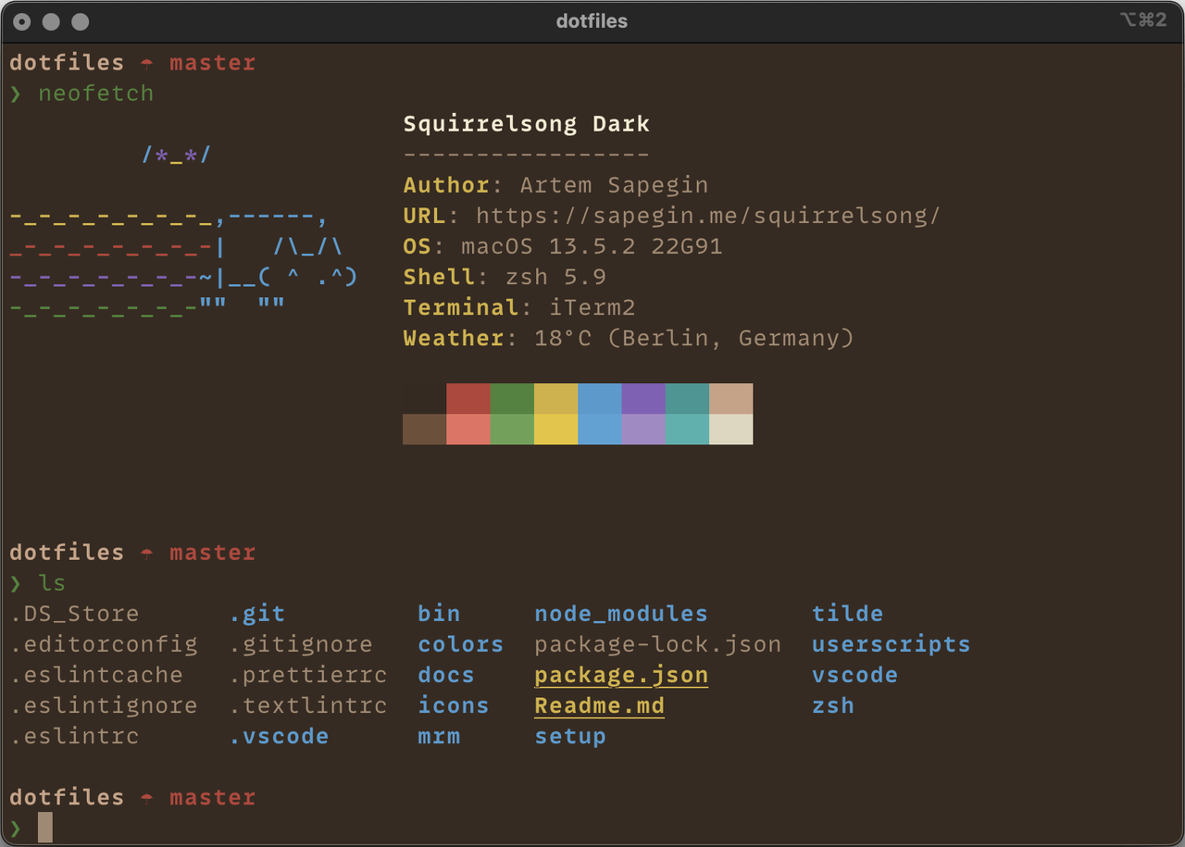1185x847 pixels.
Task: Click the green prompt arrow before neofetch
Action: (15, 93)
